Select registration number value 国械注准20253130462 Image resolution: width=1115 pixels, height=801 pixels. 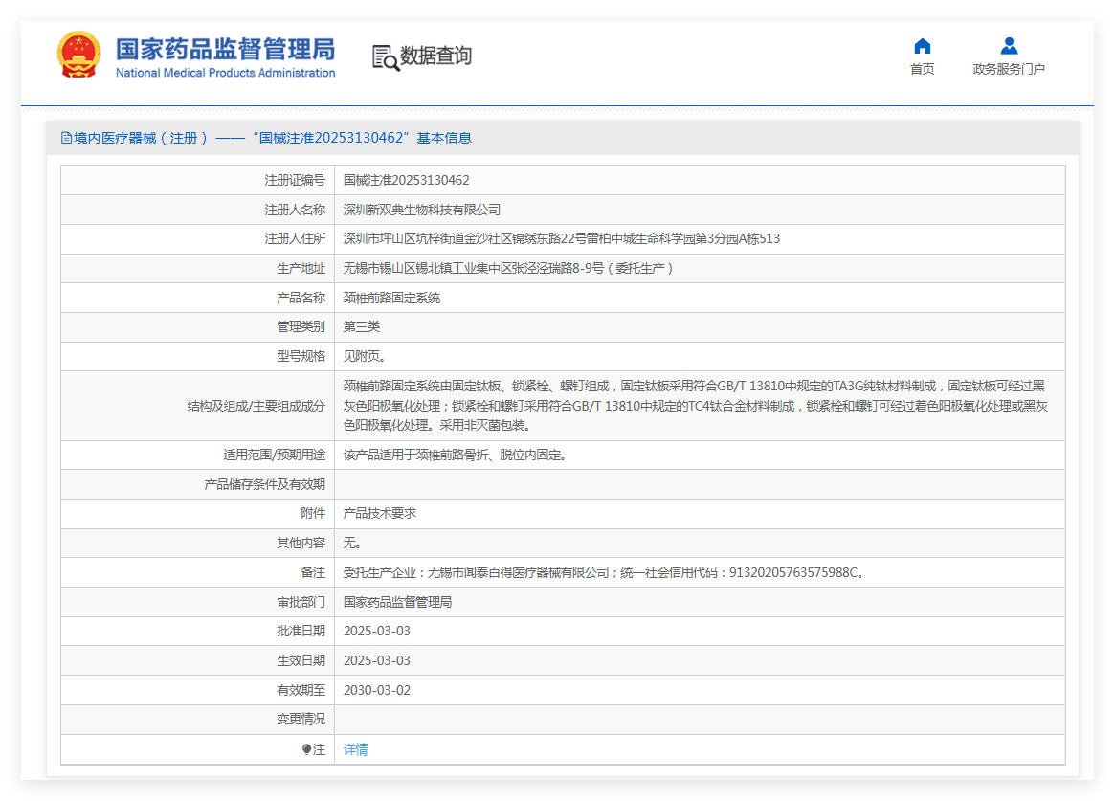pyautogui.click(x=406, y=181)
